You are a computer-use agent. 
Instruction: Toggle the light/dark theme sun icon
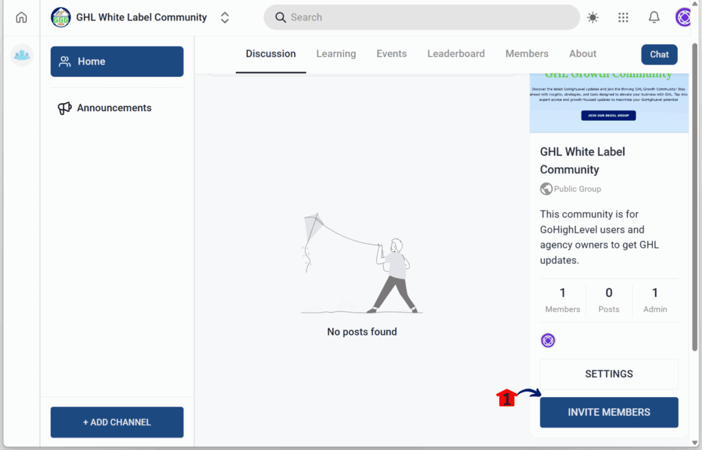(593, 17)
